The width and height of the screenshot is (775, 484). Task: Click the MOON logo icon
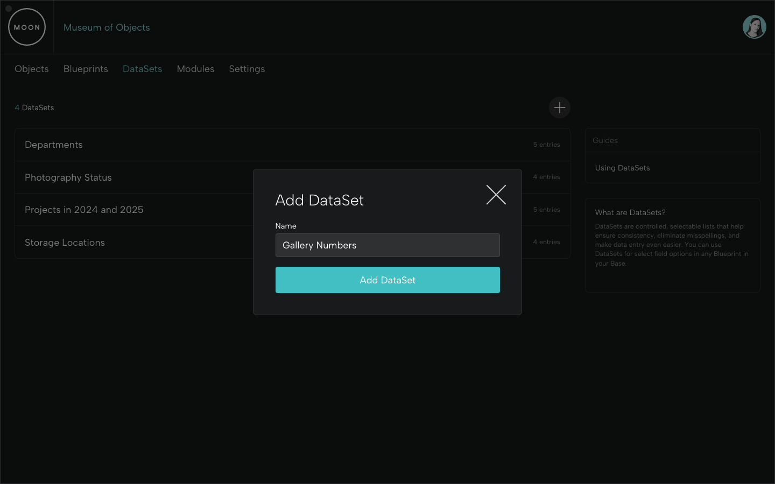click(27, 27)
